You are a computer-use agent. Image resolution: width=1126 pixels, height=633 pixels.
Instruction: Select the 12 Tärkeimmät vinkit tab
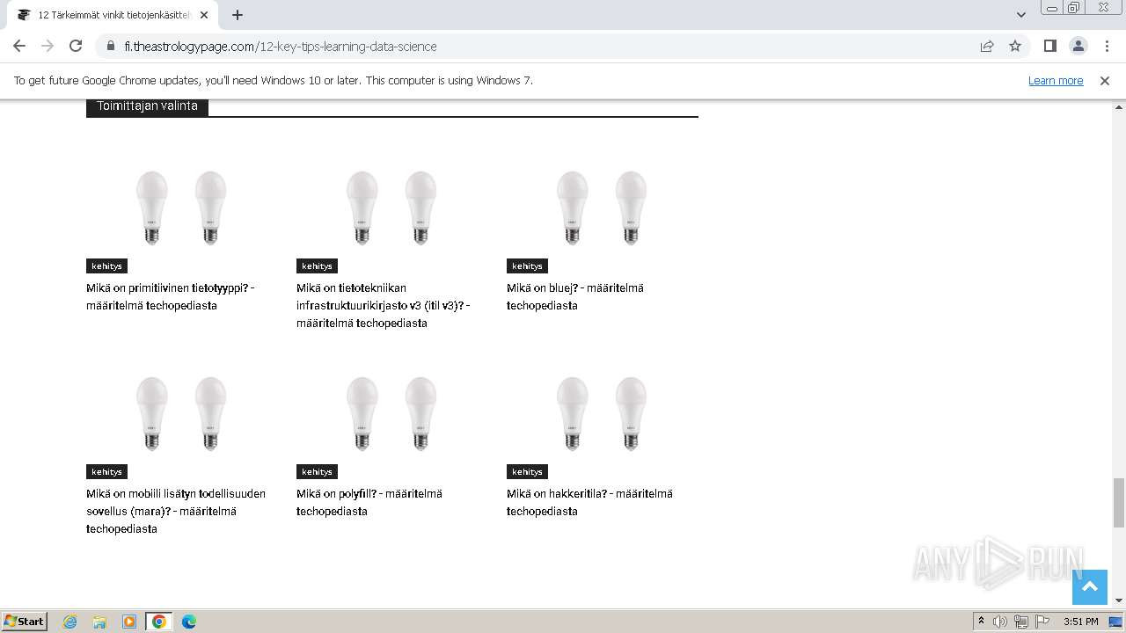[112, 15]
